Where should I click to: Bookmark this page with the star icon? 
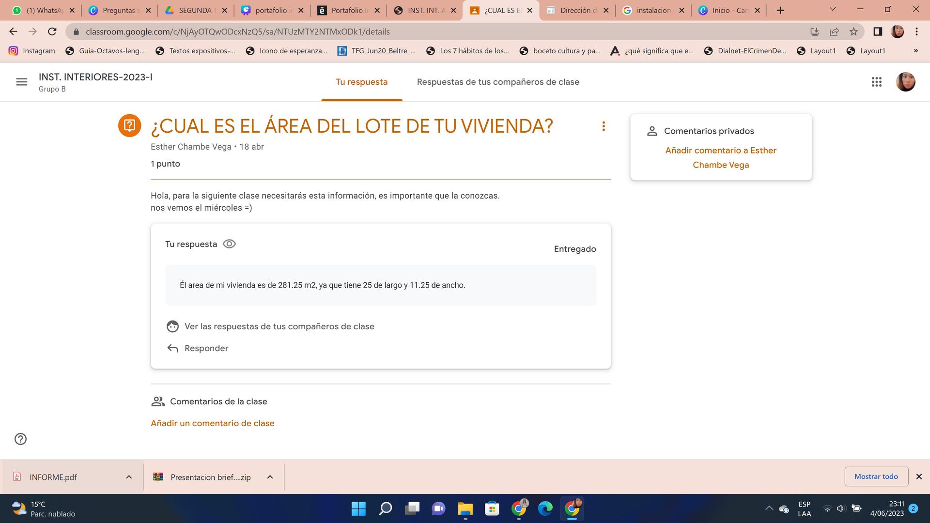tap(853, 31)
